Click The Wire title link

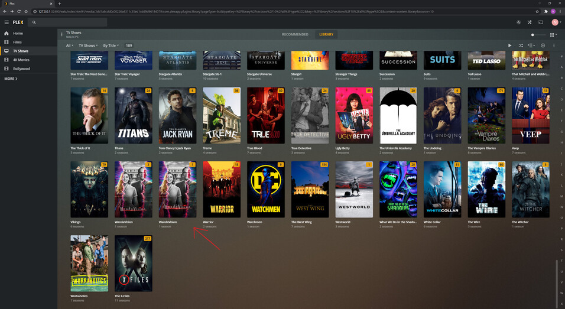coord(474,222)
